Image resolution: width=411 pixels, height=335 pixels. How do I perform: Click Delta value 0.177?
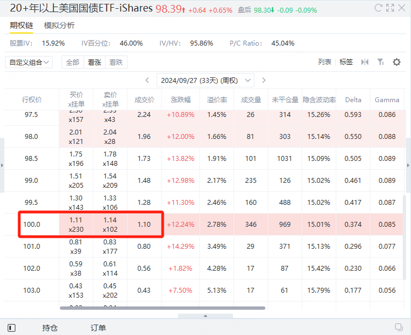click(353, 291)
